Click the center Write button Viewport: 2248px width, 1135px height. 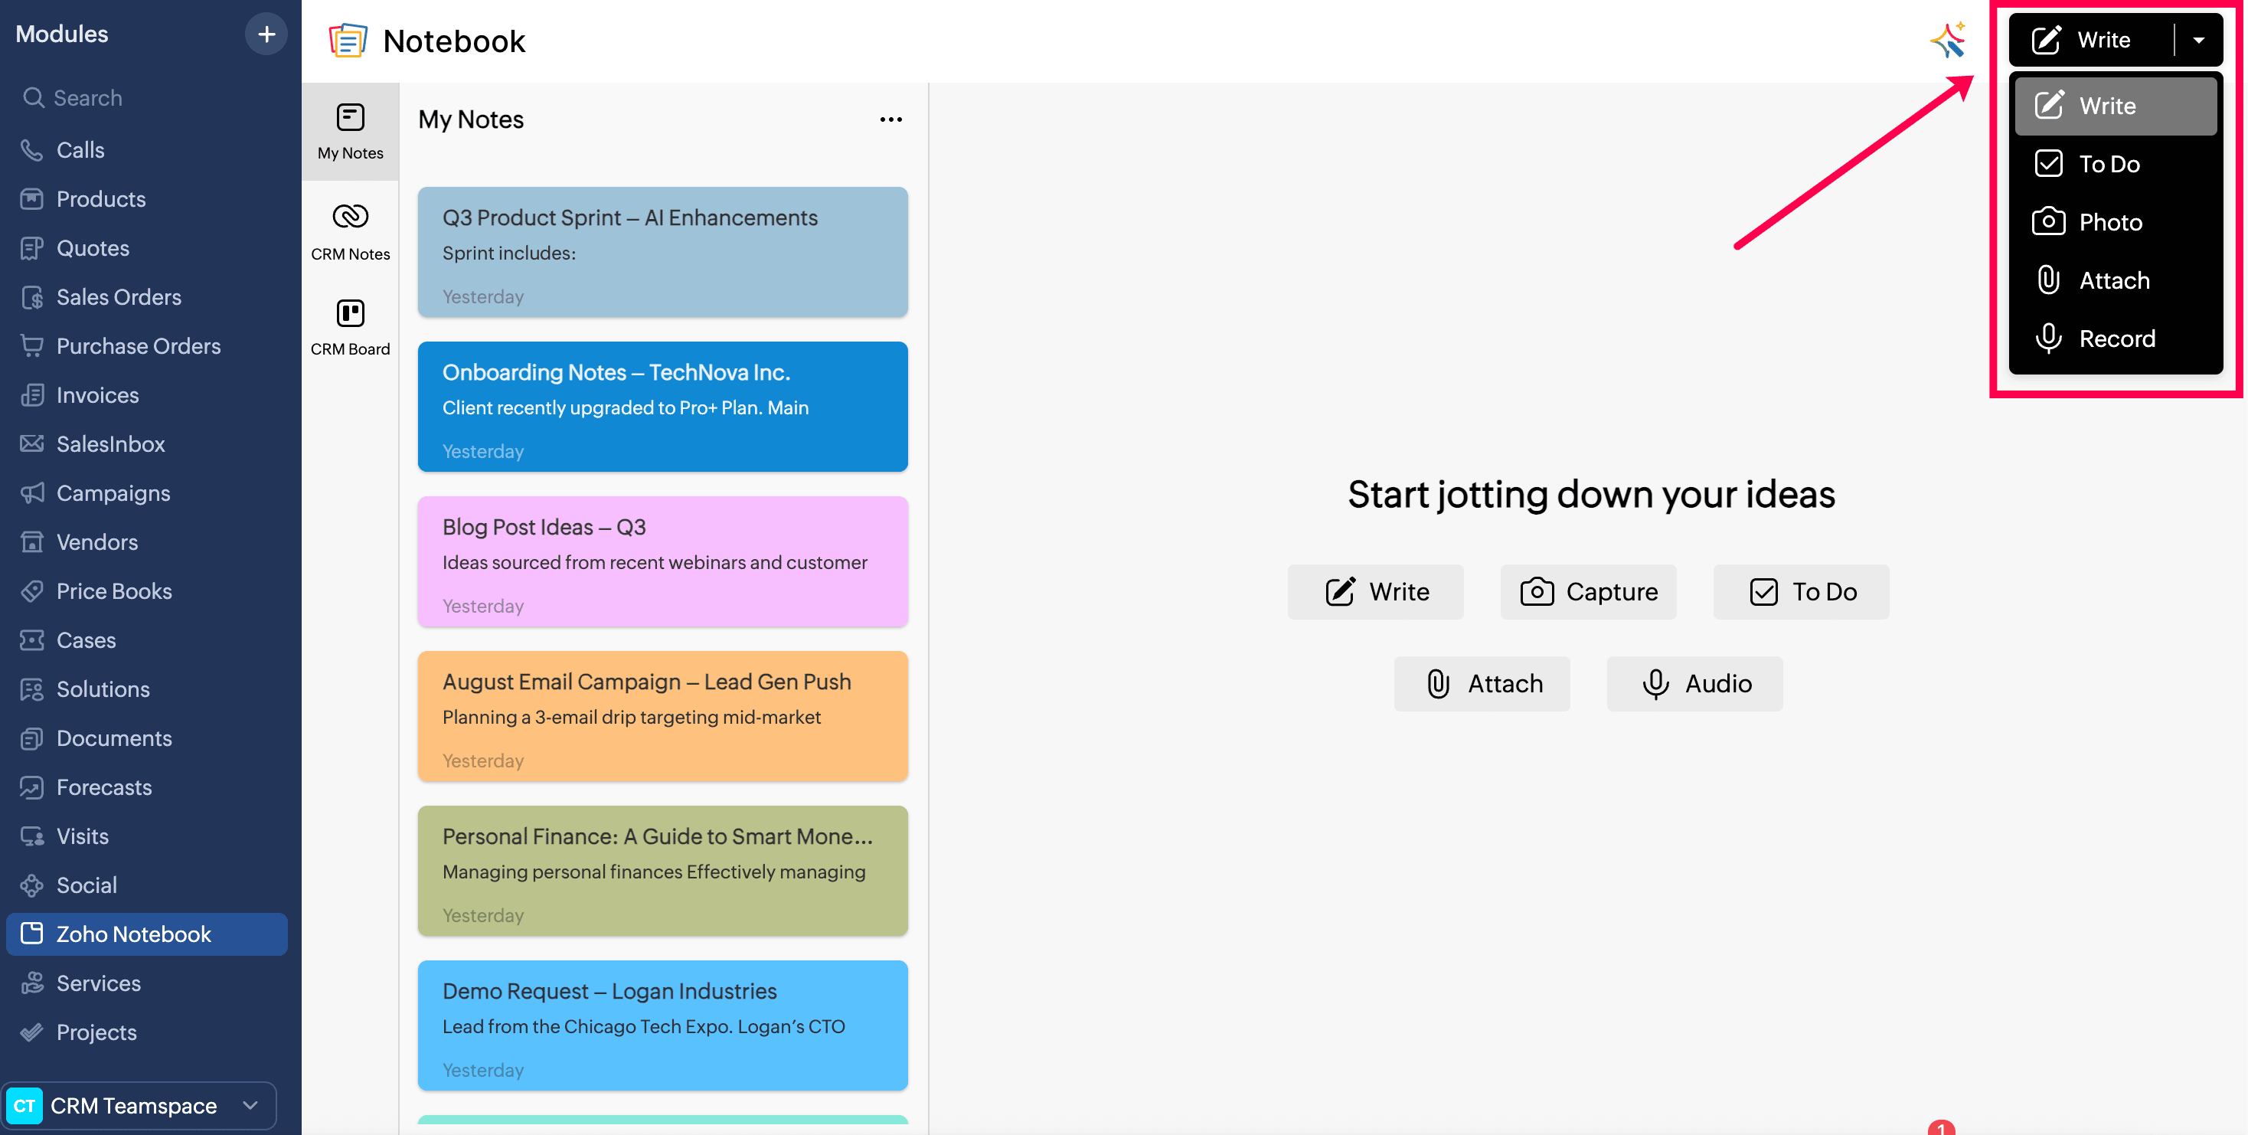[1375, 592]
